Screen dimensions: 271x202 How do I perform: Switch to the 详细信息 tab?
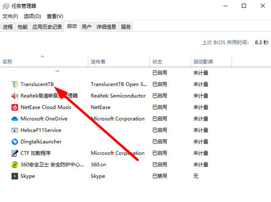click(x=106, y=27)
